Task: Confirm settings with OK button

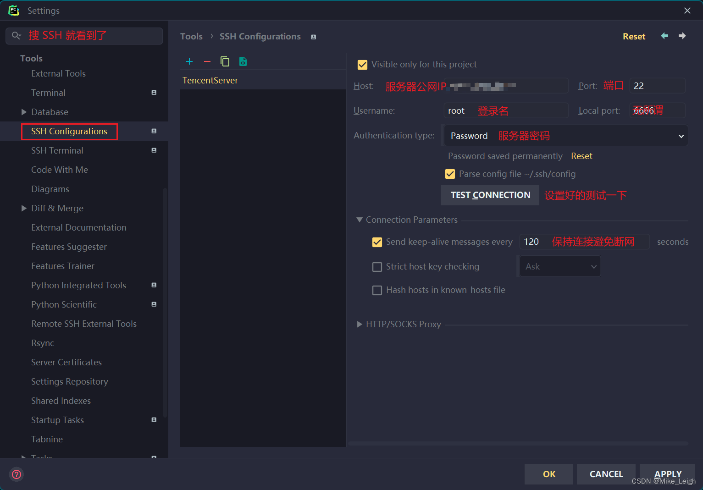Action: click(x=548, y=474)
